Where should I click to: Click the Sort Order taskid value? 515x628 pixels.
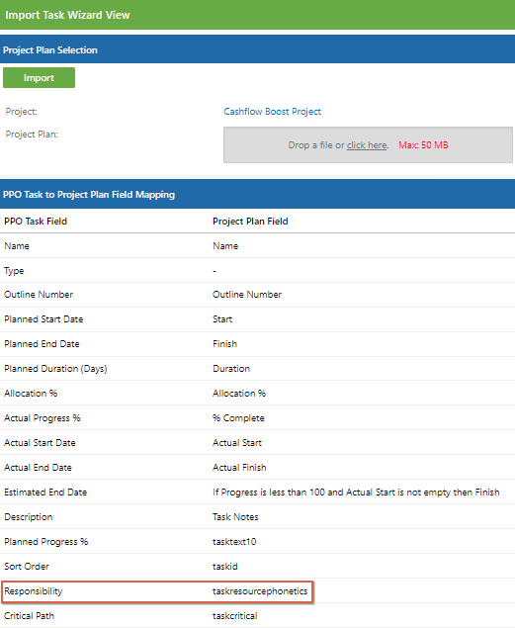pos(225,567)
